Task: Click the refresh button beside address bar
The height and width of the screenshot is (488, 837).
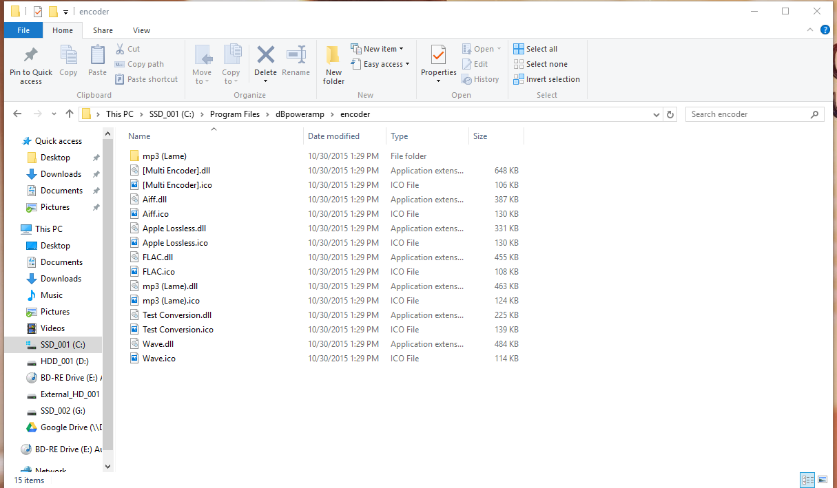Action: click(671, 114)
